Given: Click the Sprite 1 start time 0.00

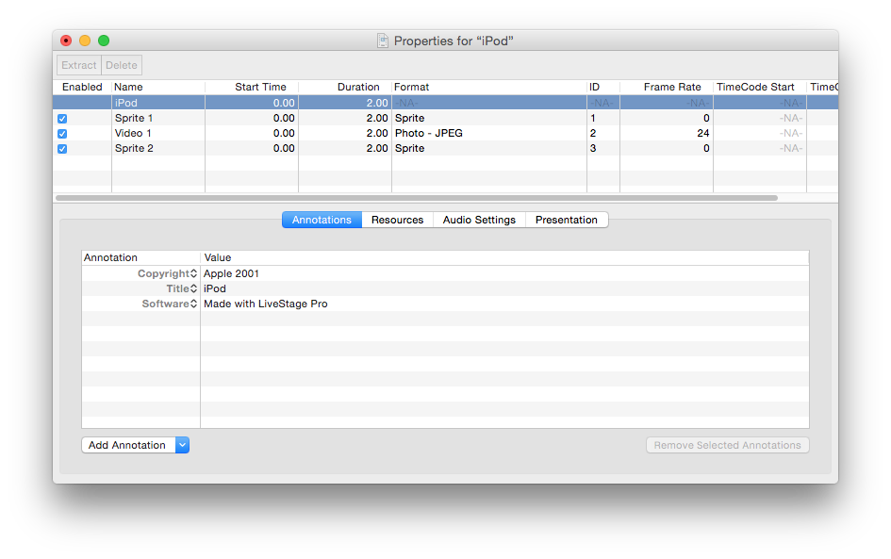Looking at the screenshot, I should tap(284, 118).
